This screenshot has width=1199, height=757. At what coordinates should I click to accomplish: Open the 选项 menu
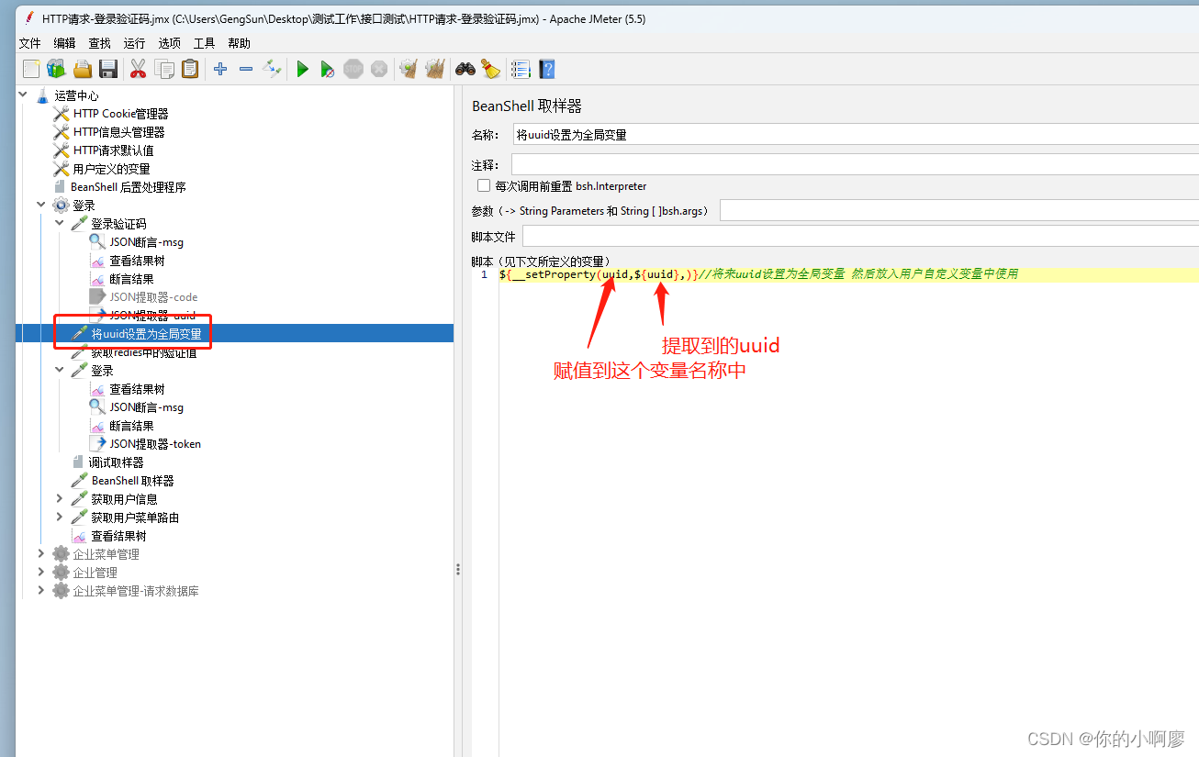170,43
